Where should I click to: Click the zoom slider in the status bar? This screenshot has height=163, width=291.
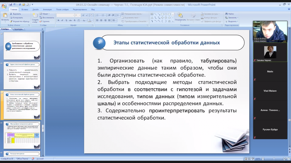click(x=274, y=159)
